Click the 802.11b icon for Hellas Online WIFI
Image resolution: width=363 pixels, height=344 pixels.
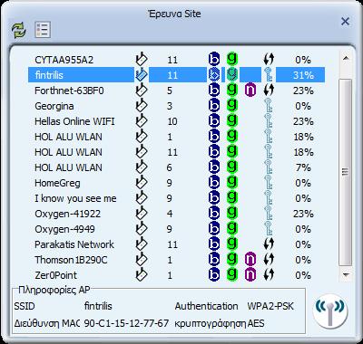(214, 121)
